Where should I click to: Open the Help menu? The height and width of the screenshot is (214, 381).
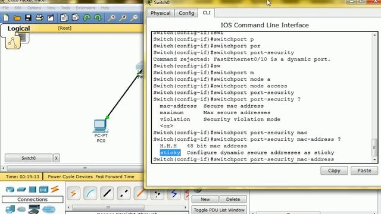(105, 8)
